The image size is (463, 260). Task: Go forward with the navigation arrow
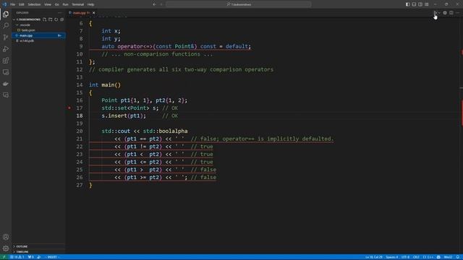[x=161, y=4]
